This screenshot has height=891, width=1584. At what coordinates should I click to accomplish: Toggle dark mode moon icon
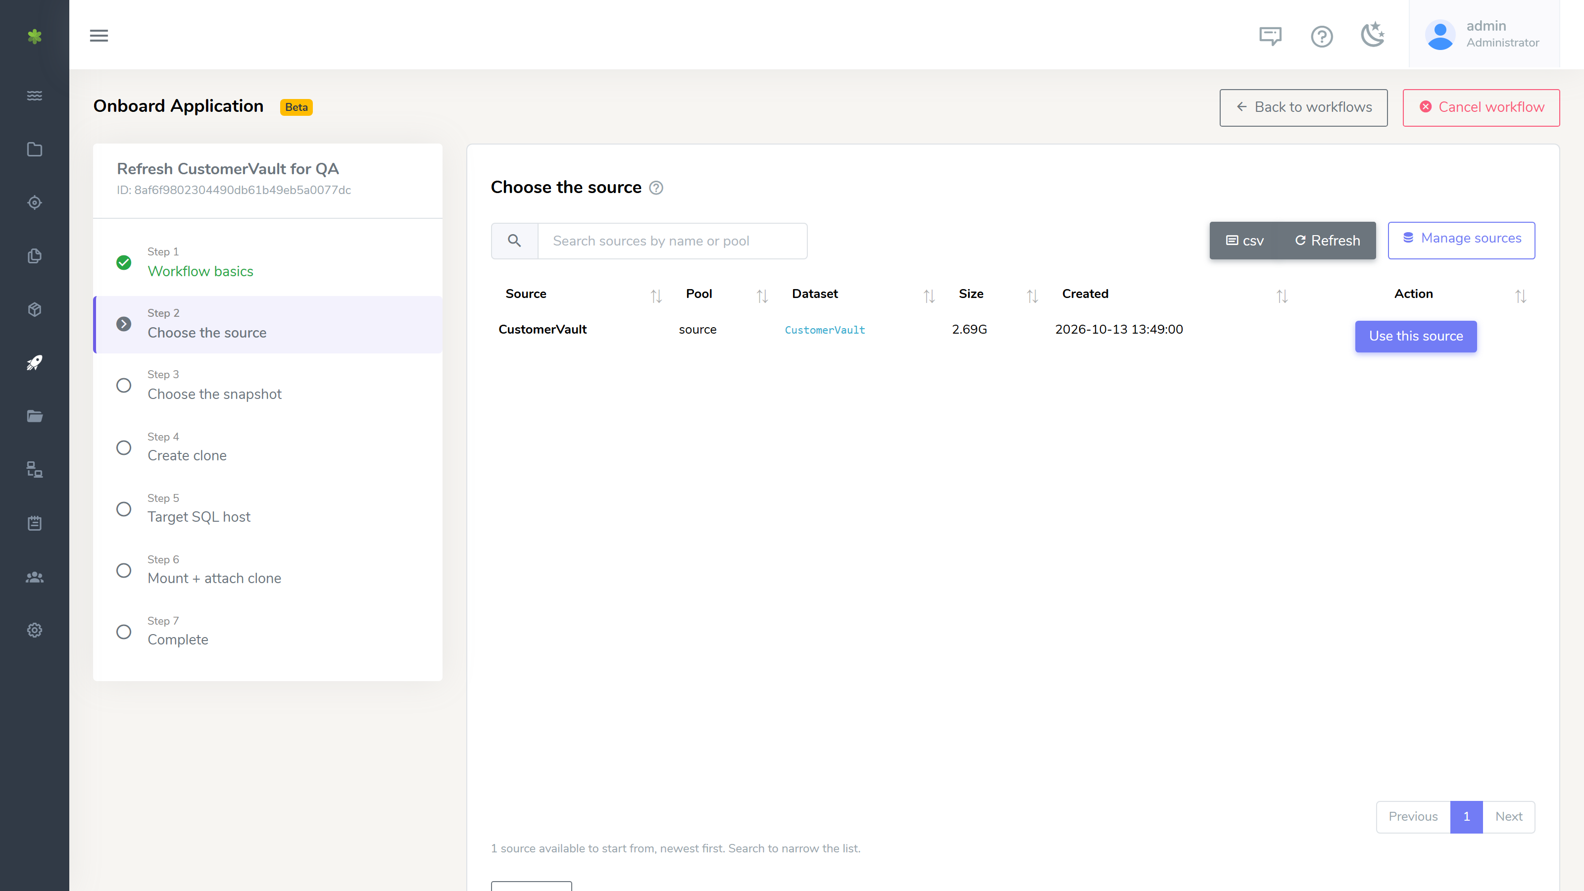[1373, 35]
